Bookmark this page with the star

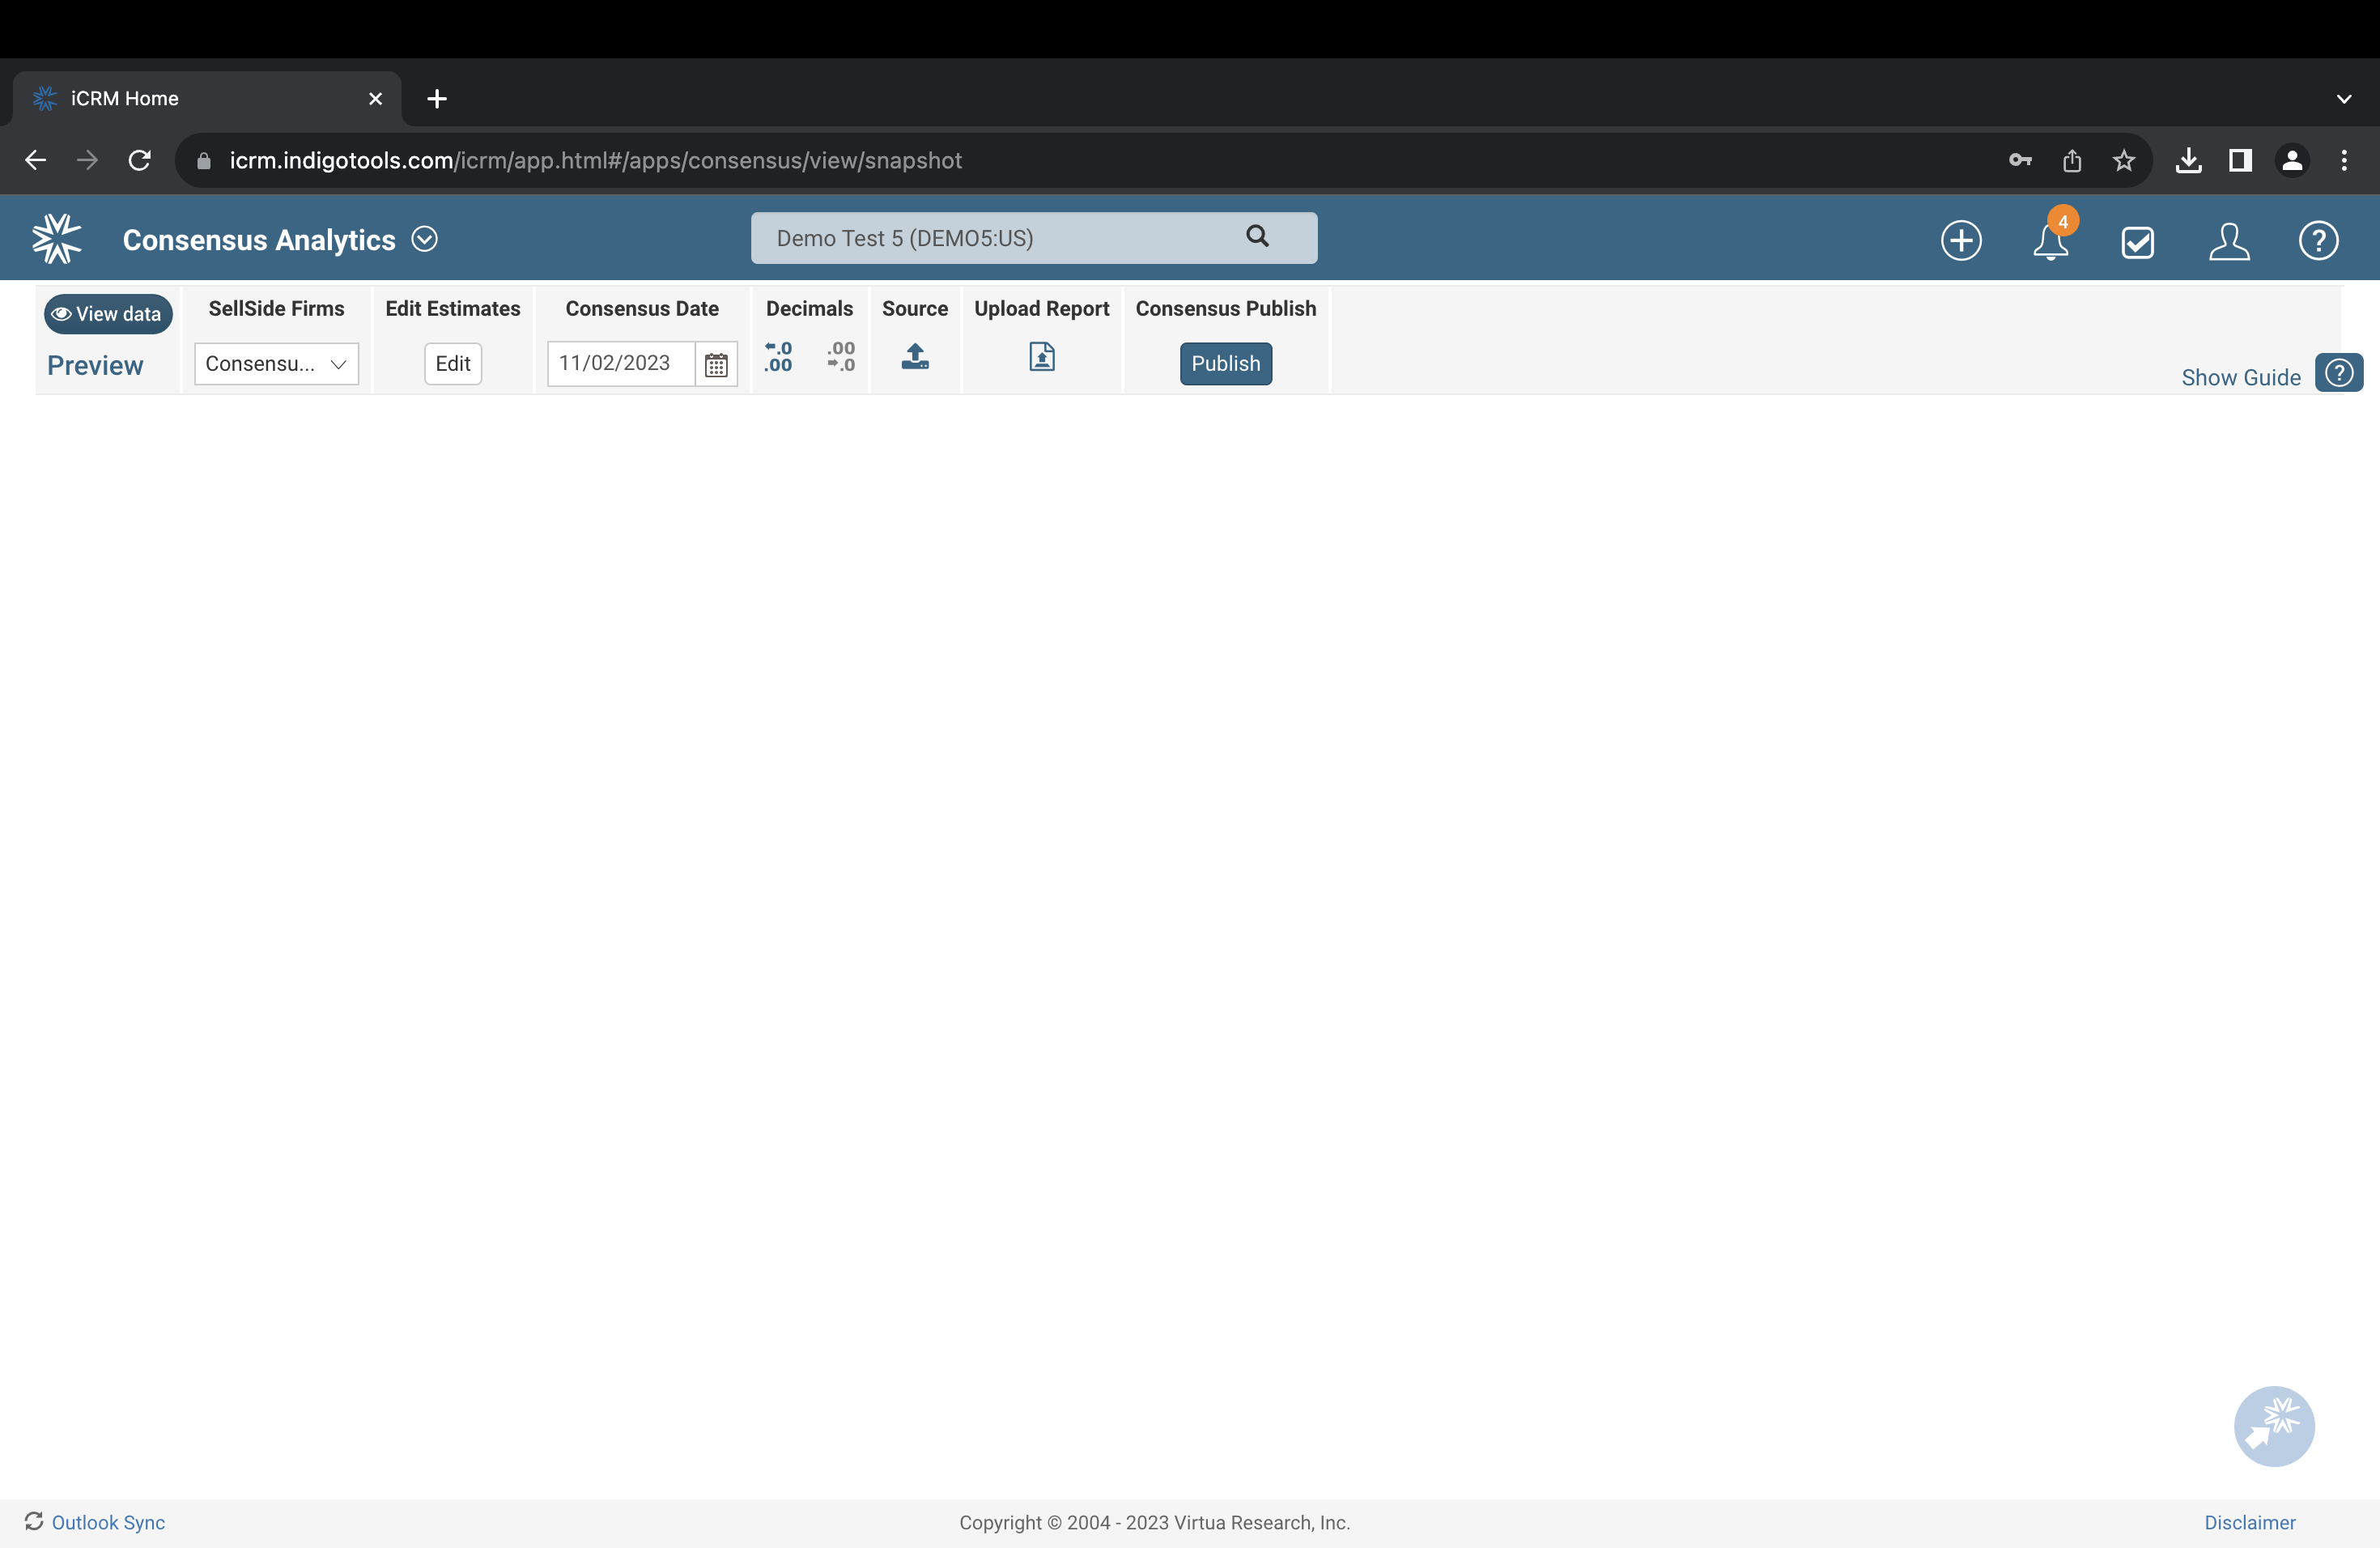2124,160
